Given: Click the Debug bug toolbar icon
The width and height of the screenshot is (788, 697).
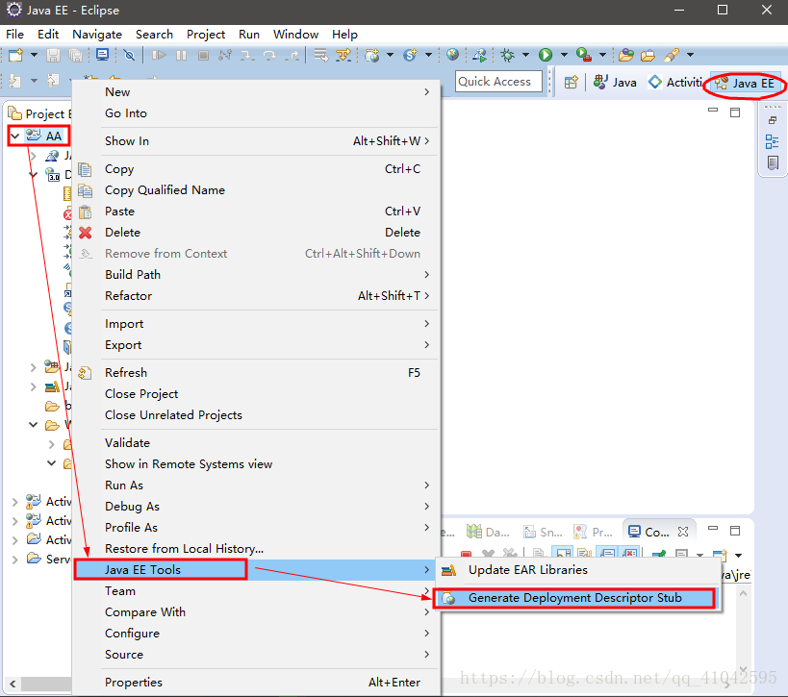Looking at the screenshot, I should pos(508,55).
